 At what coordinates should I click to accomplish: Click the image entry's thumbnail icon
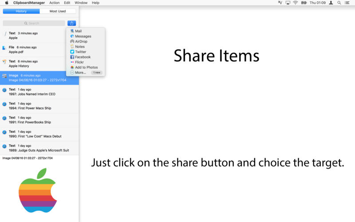[x=4, y=76]
